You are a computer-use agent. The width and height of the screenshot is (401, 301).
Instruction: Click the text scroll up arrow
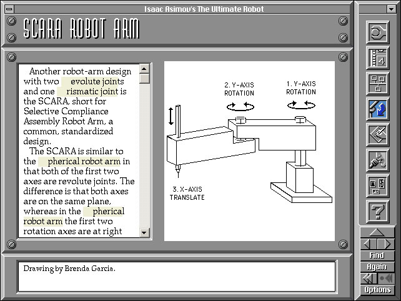point(144,69)
